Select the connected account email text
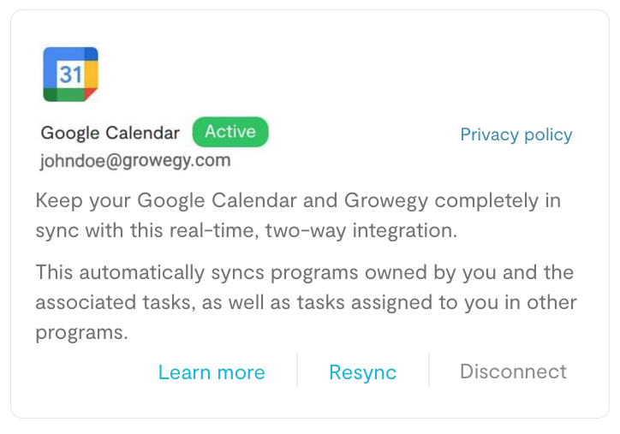620x434 pixels. pos(134,160)
